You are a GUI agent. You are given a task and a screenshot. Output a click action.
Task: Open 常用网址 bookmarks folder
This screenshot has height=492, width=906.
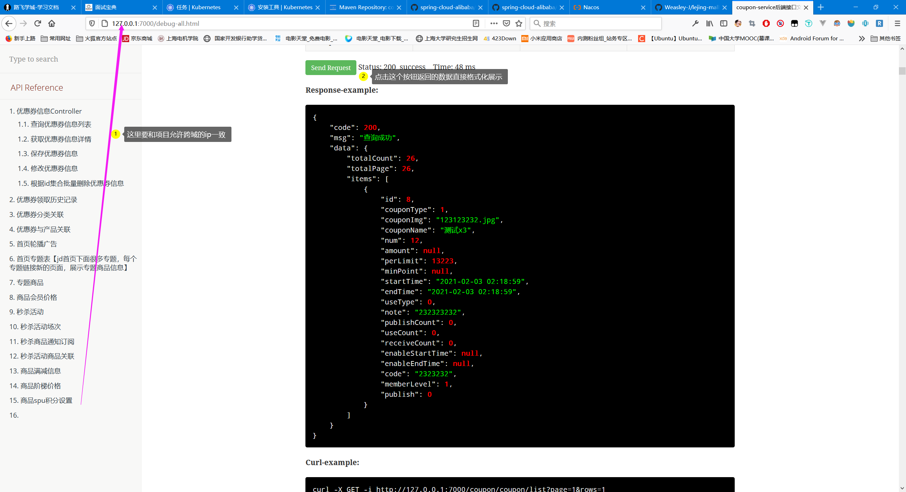pyautogui.click(x=56, y=38)
